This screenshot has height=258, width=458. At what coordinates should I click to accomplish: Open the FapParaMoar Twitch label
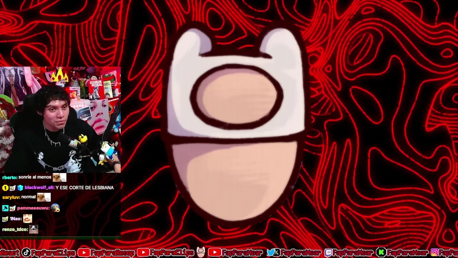[353, 253]
